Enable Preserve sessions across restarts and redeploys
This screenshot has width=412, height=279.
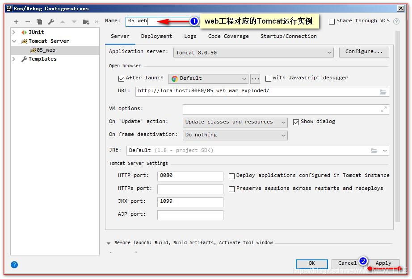[231, 189]
